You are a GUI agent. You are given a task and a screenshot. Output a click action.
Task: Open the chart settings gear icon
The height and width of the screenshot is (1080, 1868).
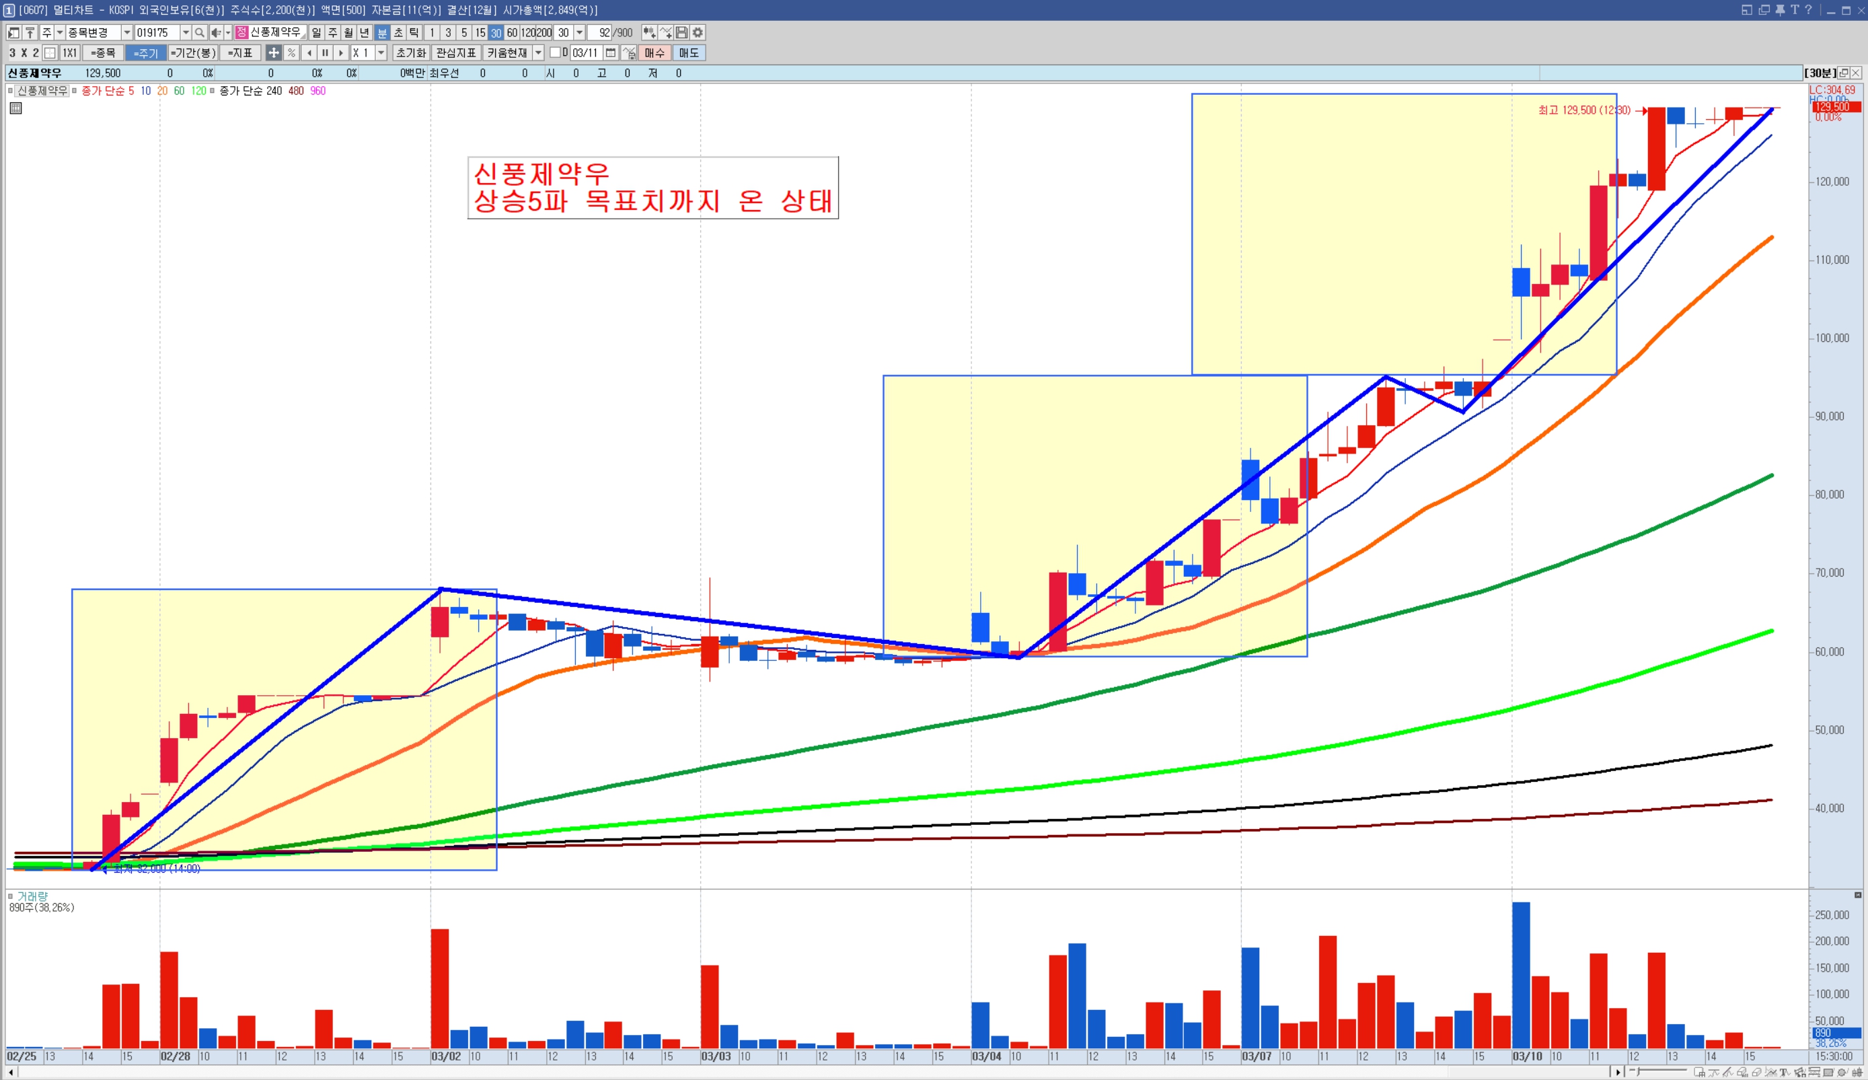coord(698,33)
